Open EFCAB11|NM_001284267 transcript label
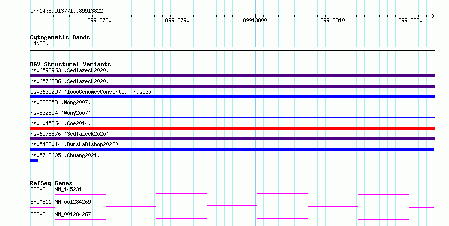449x226 pixels. tap(61, 214)
